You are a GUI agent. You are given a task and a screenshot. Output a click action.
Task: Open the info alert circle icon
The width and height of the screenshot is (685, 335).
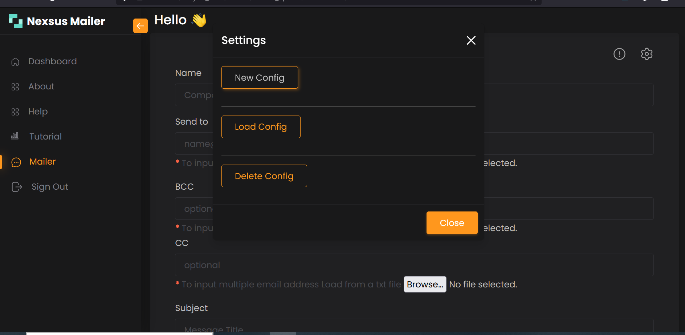(619, 54)
